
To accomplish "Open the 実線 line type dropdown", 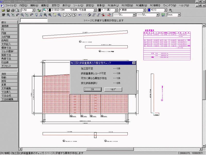I will (144, 10).
